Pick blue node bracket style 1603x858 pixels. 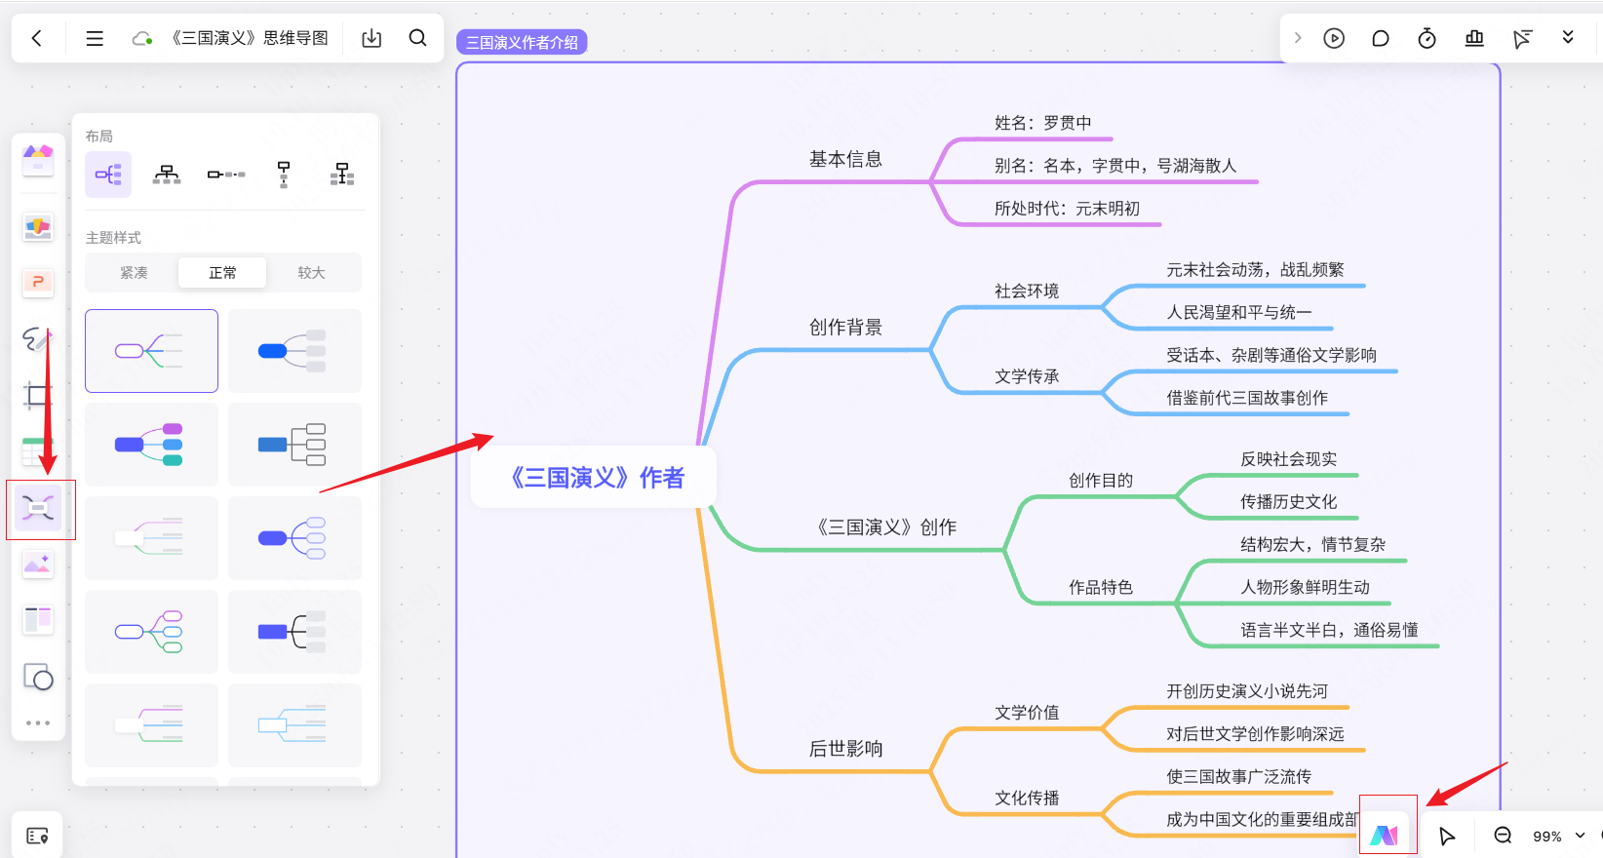point(294,632)
